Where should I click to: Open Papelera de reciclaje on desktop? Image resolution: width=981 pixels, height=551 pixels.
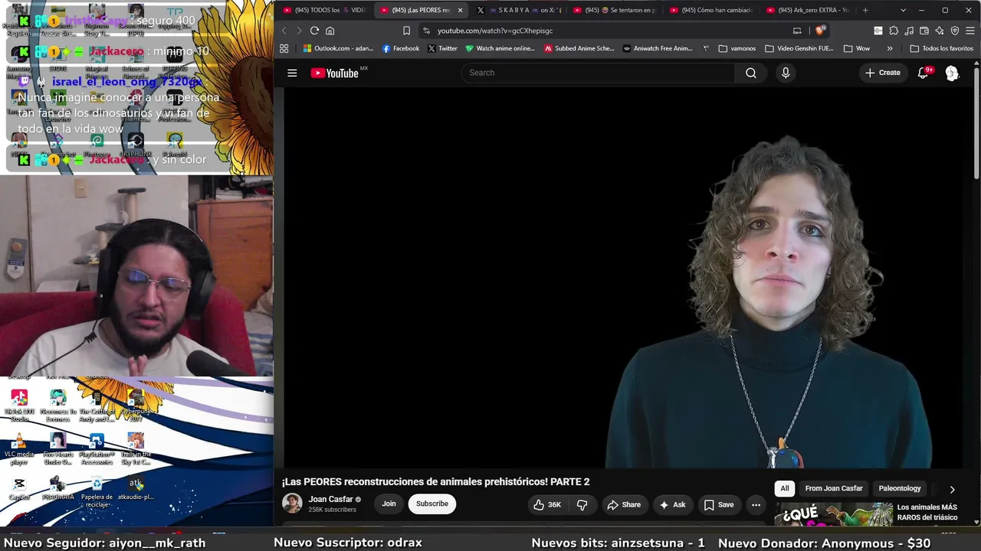97,492
